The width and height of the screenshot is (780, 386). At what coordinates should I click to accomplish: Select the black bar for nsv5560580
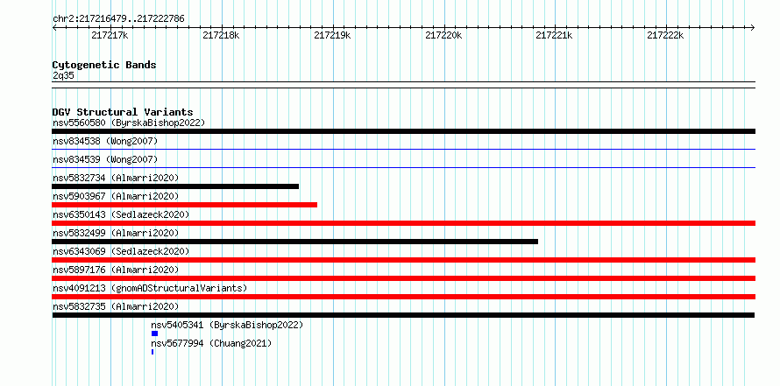pyautogui.click(x=403, y=131)
